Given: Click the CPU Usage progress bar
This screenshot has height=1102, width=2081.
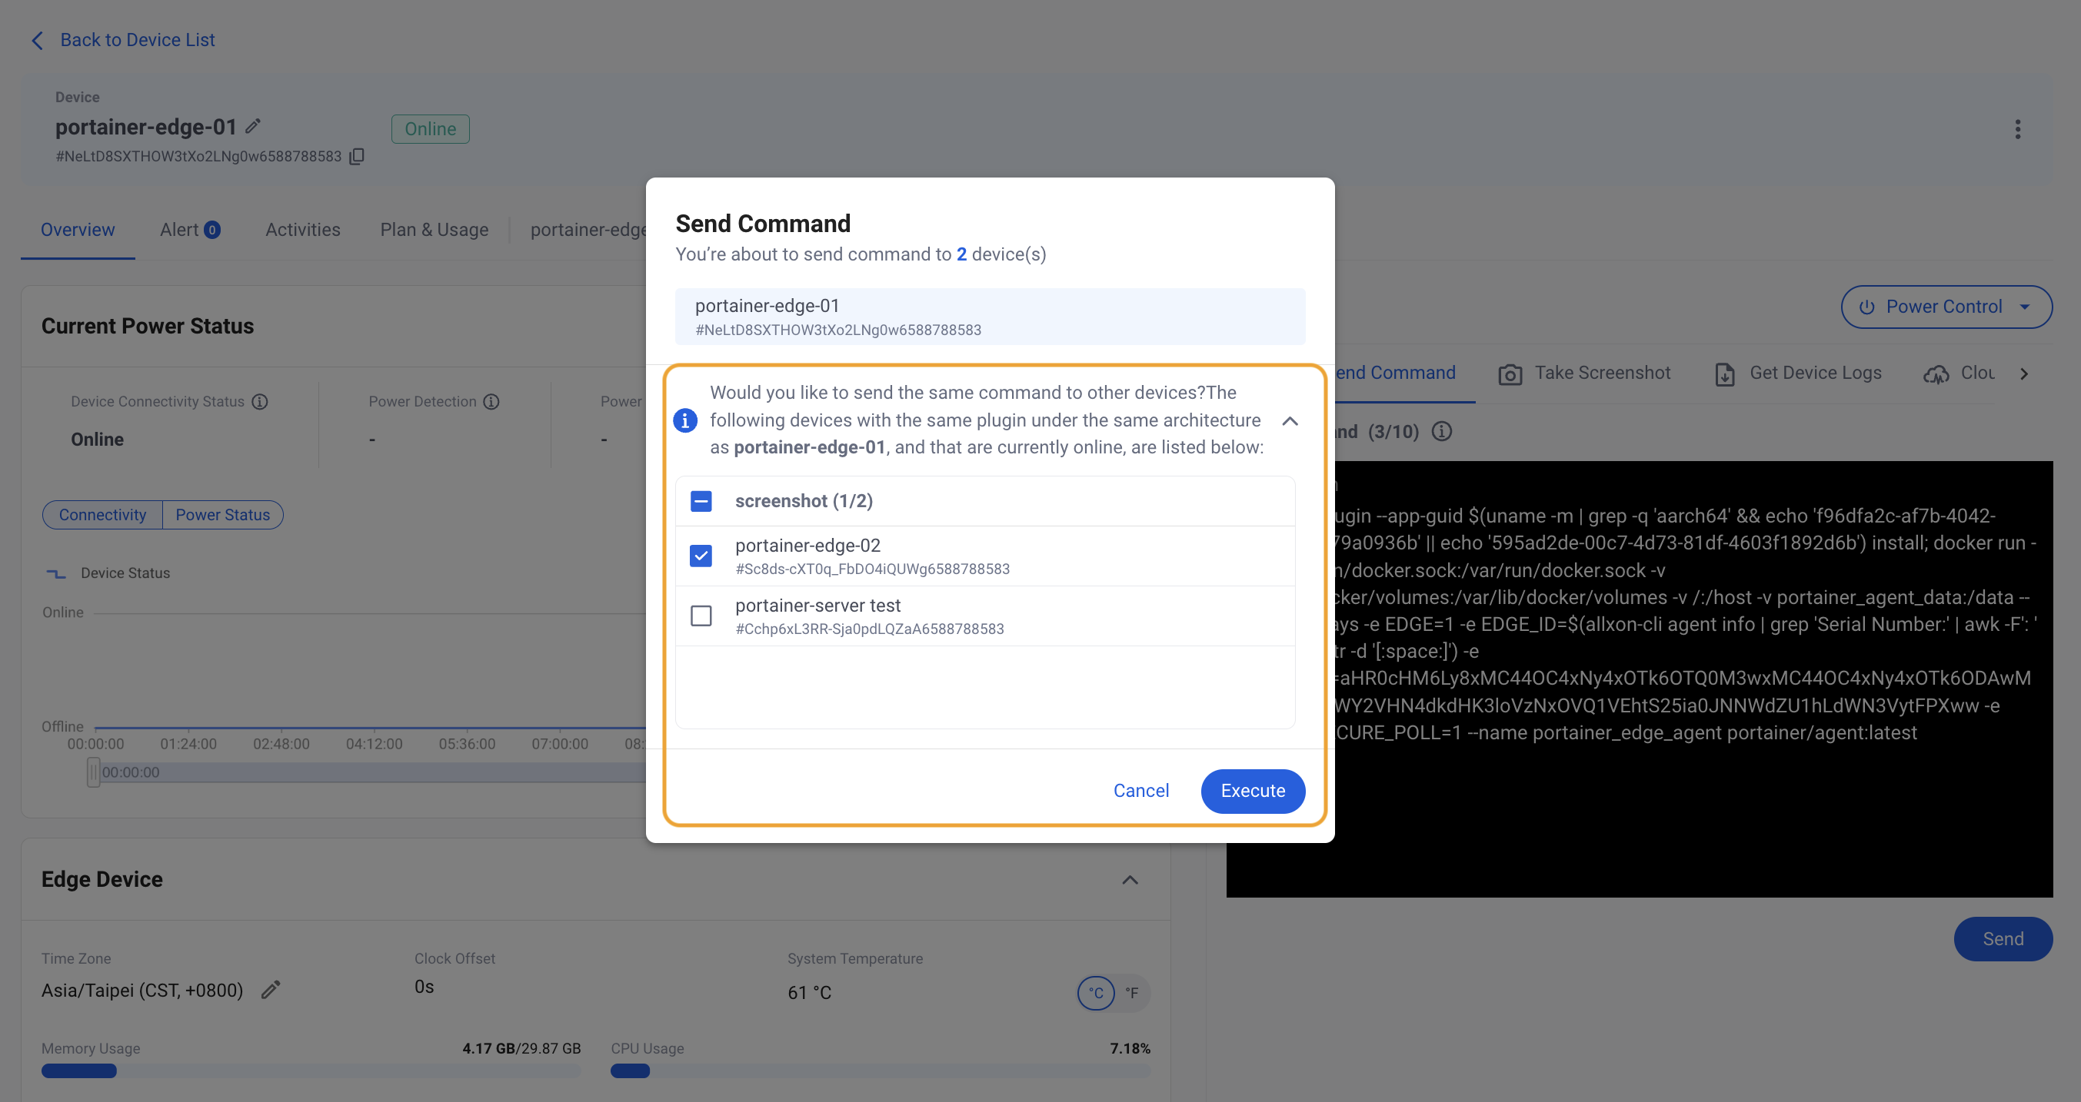Looking at the screenshot, I should (881, 1071).
